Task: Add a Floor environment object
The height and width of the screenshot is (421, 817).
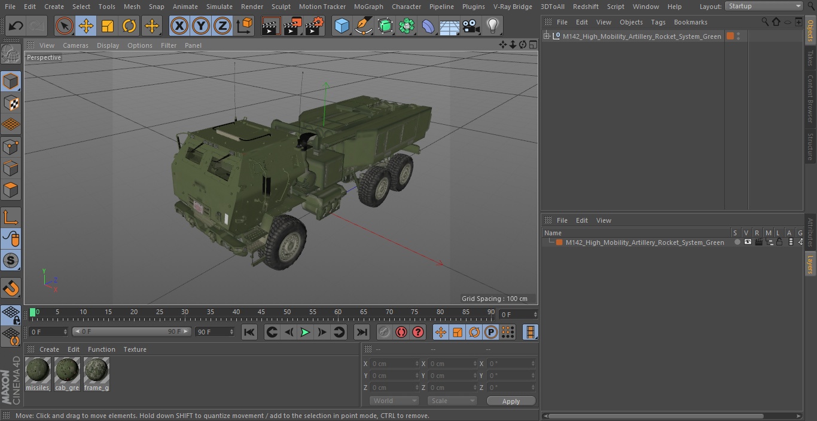Action: 450,26
